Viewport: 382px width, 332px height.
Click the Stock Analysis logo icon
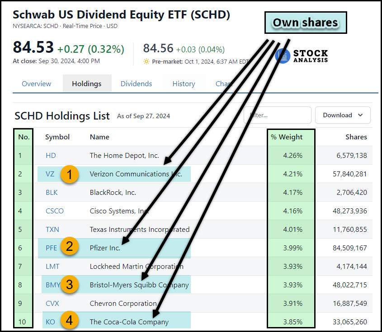click(x=283, y=55)
